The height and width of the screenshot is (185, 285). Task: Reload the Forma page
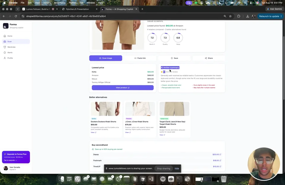tap(16, 16)
